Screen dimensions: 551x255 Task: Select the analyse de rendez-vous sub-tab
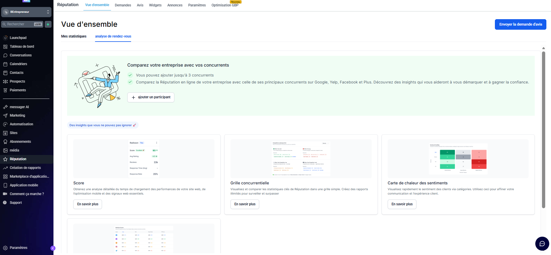[x=113, y=36]
